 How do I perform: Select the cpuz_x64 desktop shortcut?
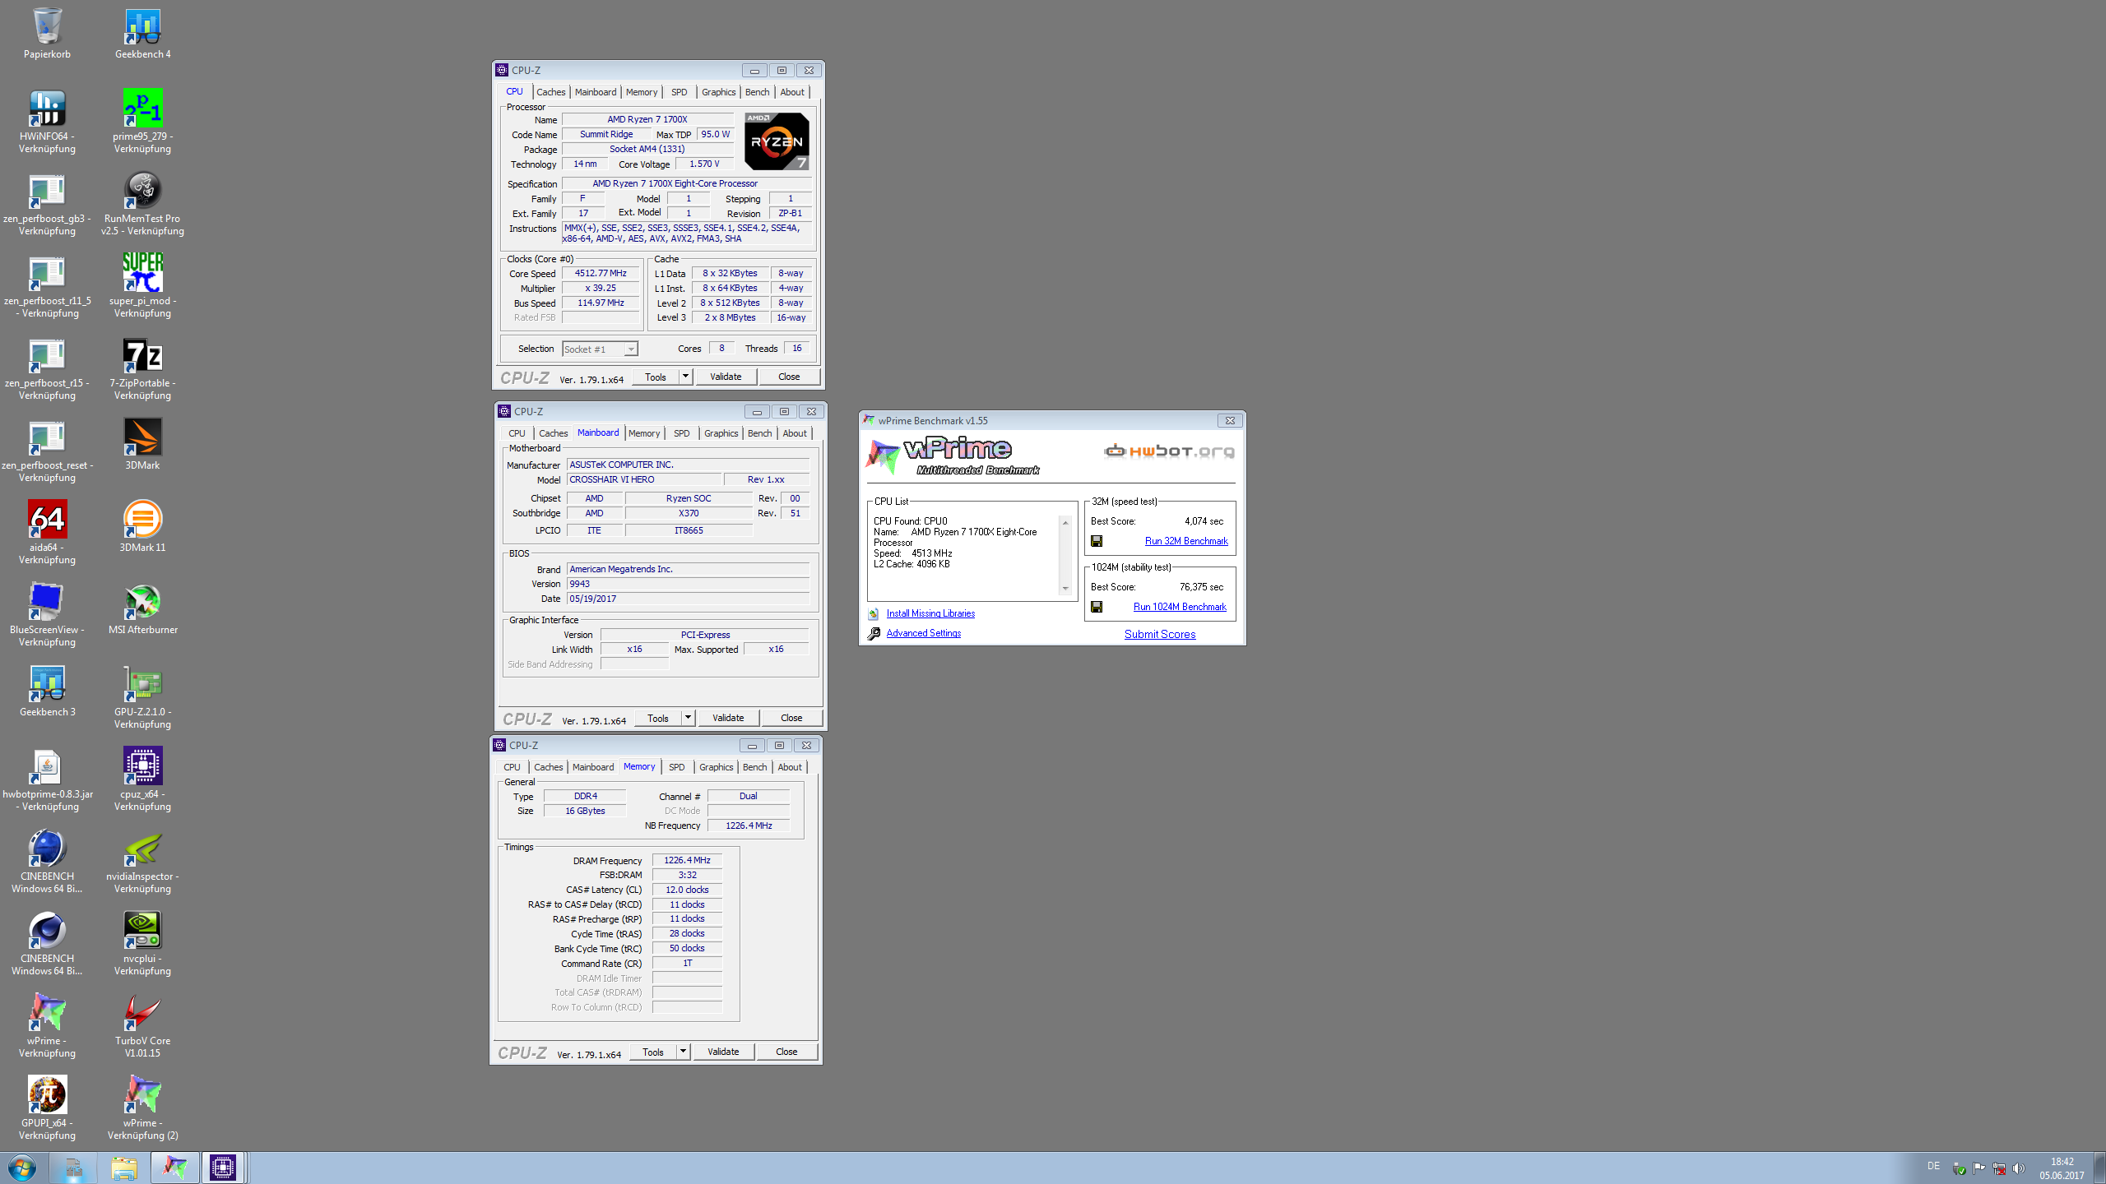point(142,779)
